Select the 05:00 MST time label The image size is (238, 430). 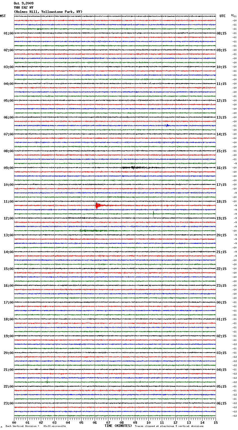point(9,101)
